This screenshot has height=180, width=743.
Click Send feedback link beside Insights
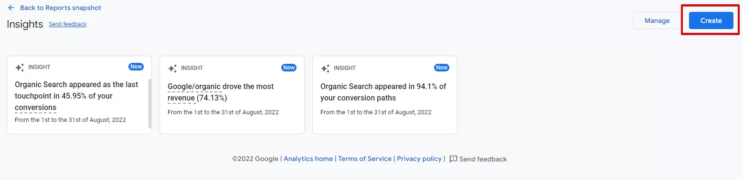pyautogui.click(x=68, y=24)
